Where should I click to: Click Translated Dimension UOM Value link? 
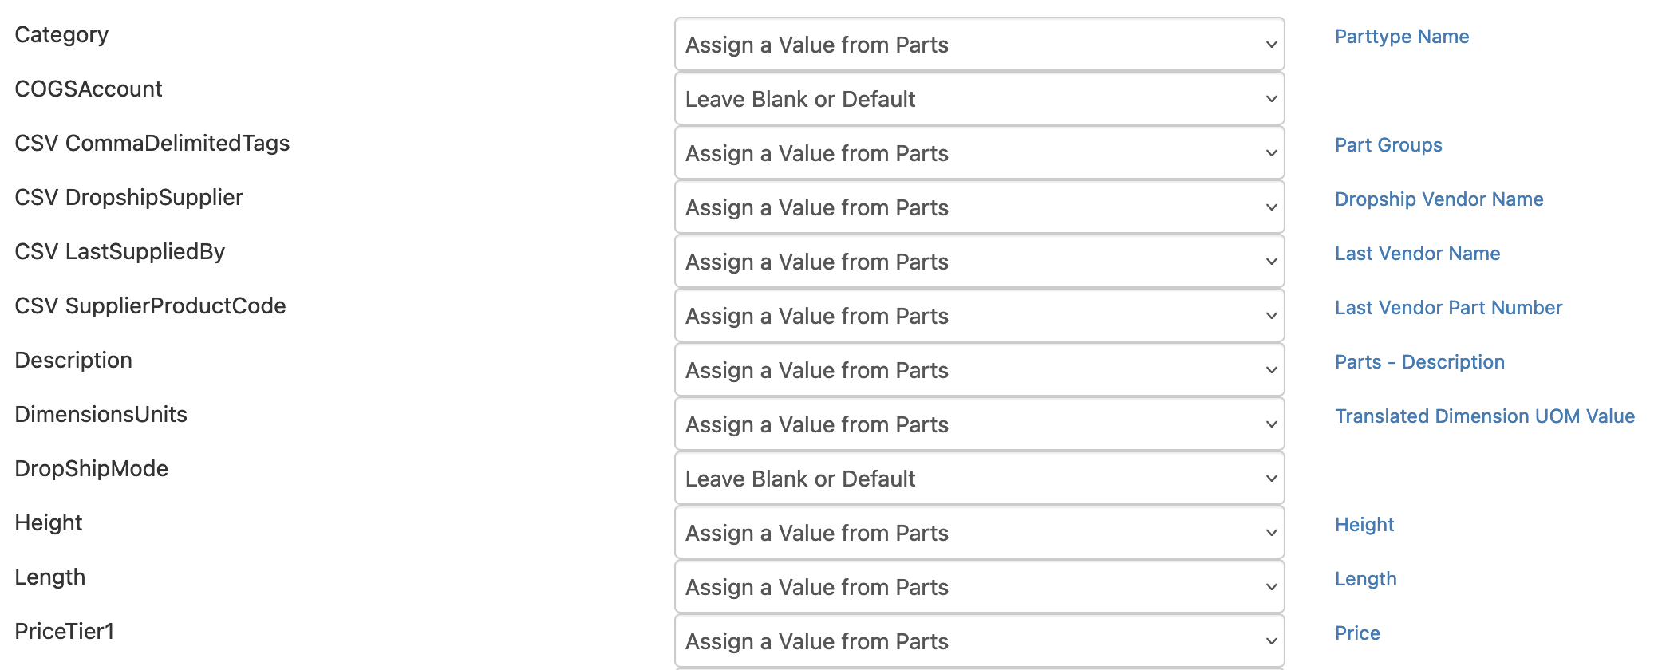1484,416
